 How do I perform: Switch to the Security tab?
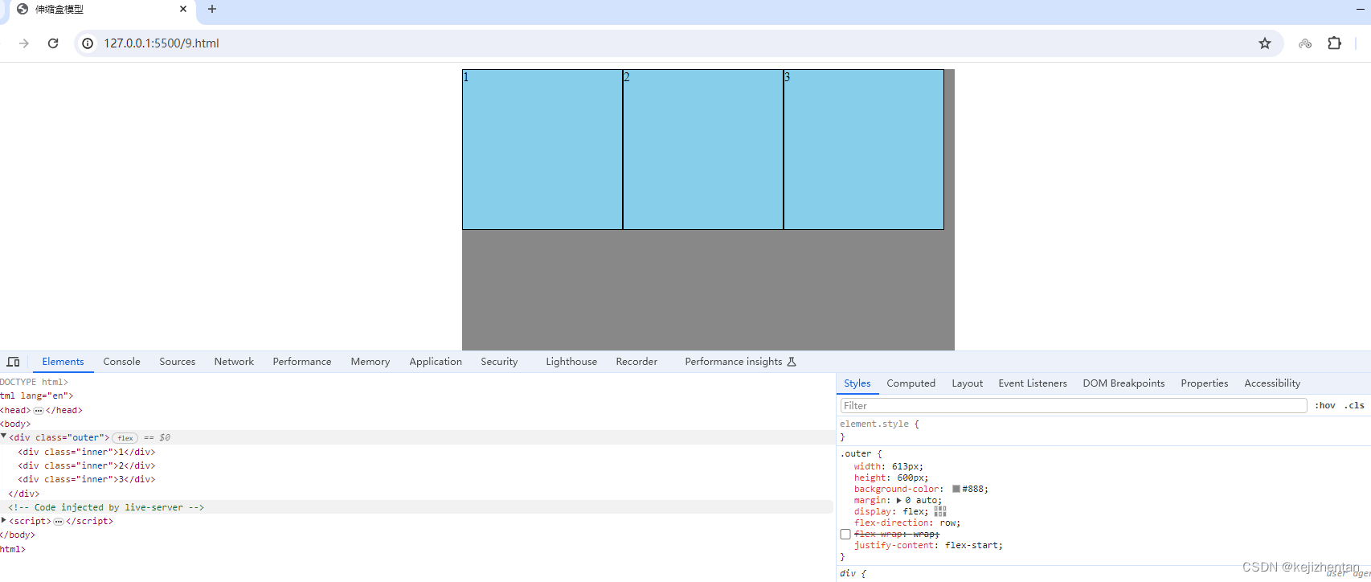tap(499, 362)
